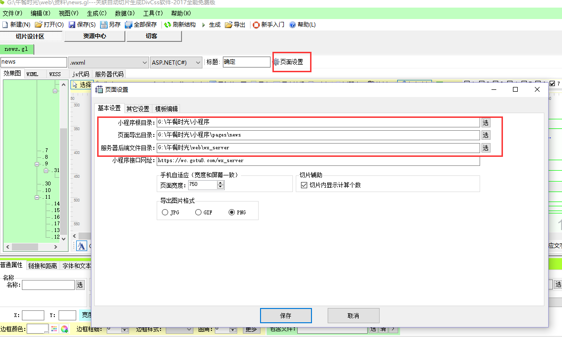Select the JPG export format radio
Screen dimensions: 562x337
point(165,212)
